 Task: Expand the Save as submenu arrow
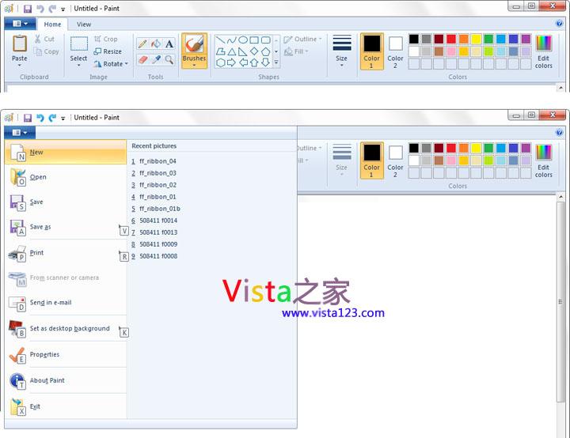(x=123, y=230)
